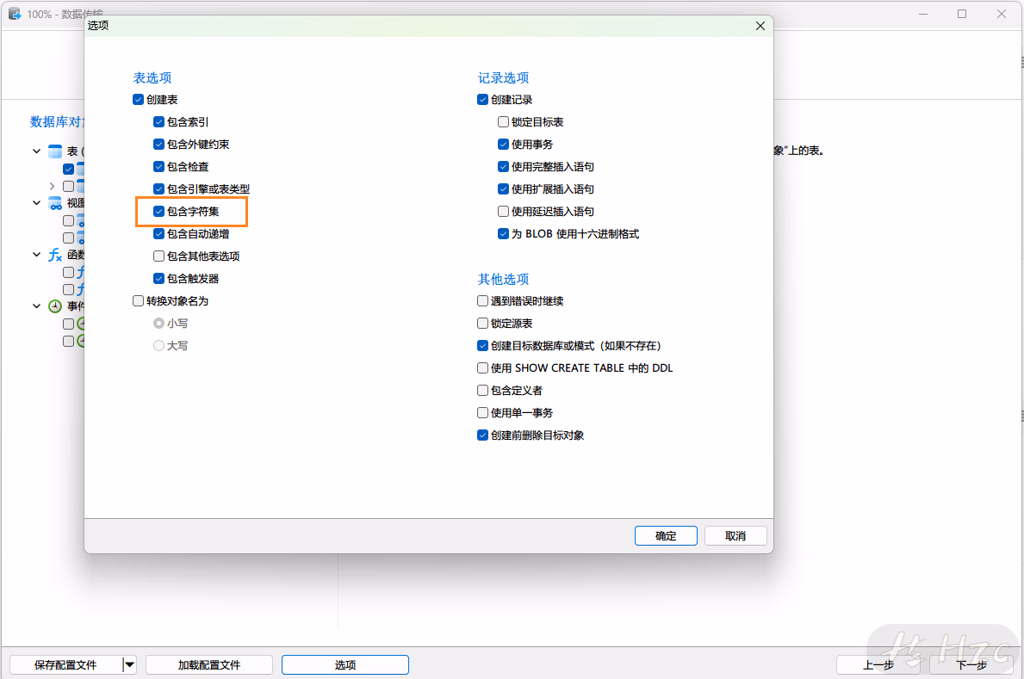Enable SHOW CREATE TABLE DDL checkbox
This screenshot has width=1024, height=679.
point(482,368)
